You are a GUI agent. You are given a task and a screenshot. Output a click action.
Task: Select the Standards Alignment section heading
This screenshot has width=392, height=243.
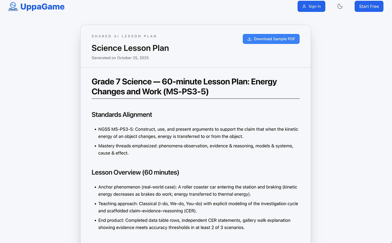pyautogui.click(x=122, y=115)
